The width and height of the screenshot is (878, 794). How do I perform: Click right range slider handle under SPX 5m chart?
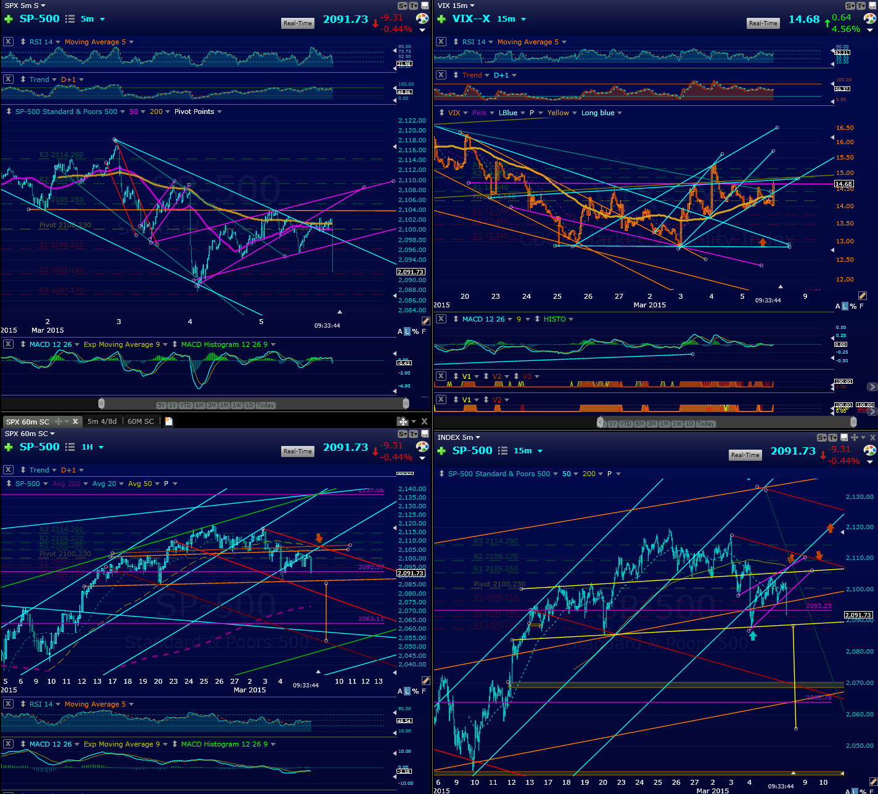[x=406, y=403]
